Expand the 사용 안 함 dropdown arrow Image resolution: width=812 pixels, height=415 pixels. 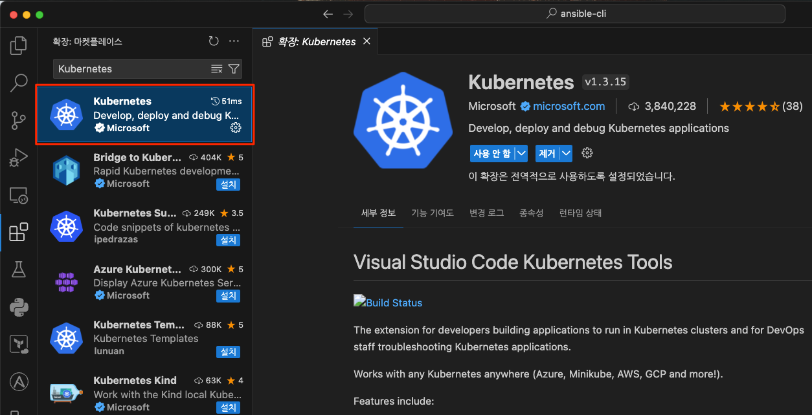[521, 153]
